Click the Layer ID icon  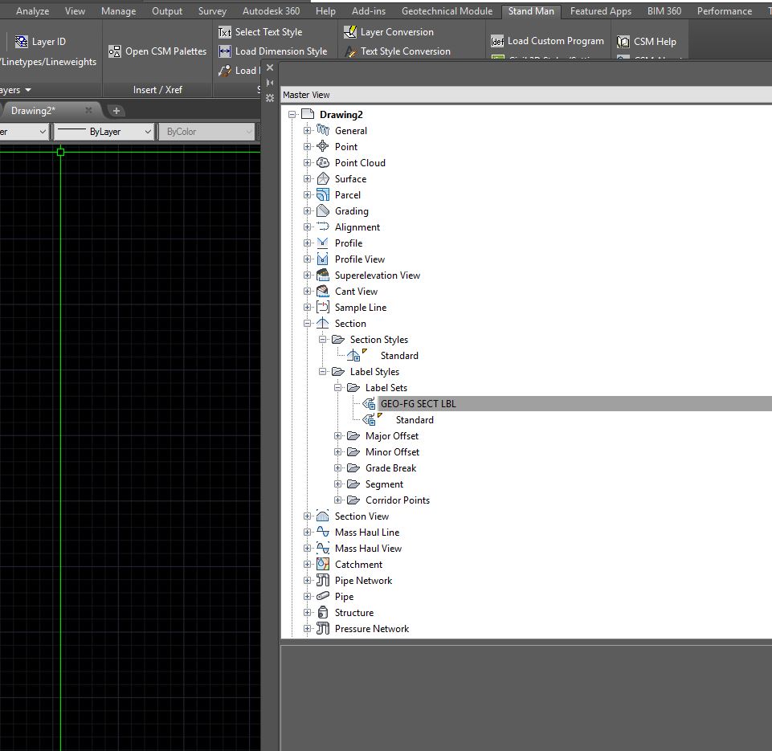pyautogui.click(x=21, y=42)
